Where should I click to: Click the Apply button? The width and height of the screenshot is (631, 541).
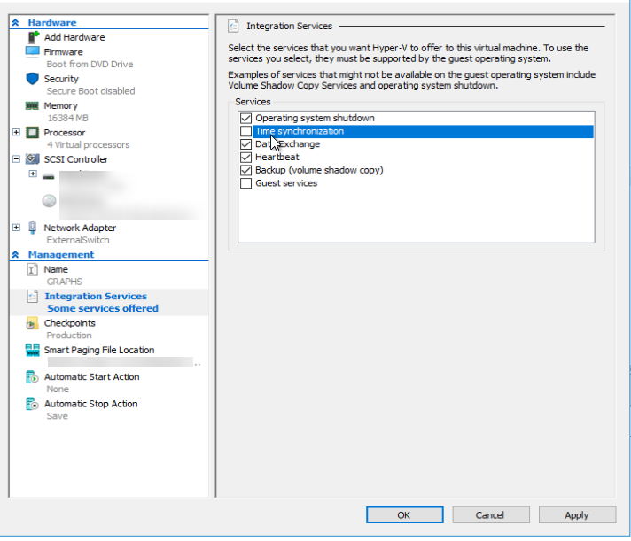click(x=578, y=515)
